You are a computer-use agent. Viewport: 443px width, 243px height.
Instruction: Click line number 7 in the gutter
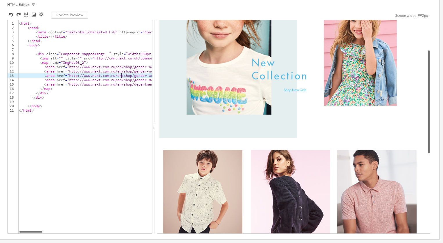(13, 50)
